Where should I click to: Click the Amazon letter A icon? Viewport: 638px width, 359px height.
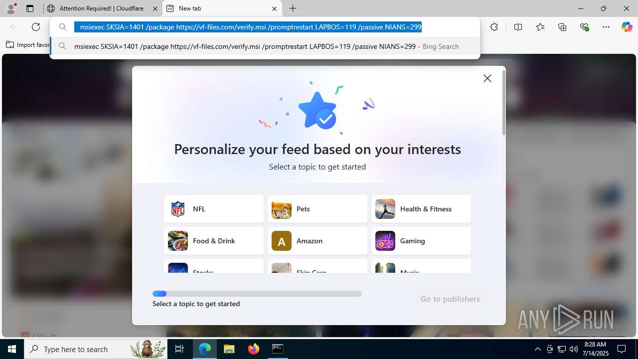[x=282, y=241]
